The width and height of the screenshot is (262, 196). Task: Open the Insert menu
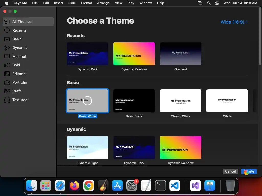tap(59, 3)
